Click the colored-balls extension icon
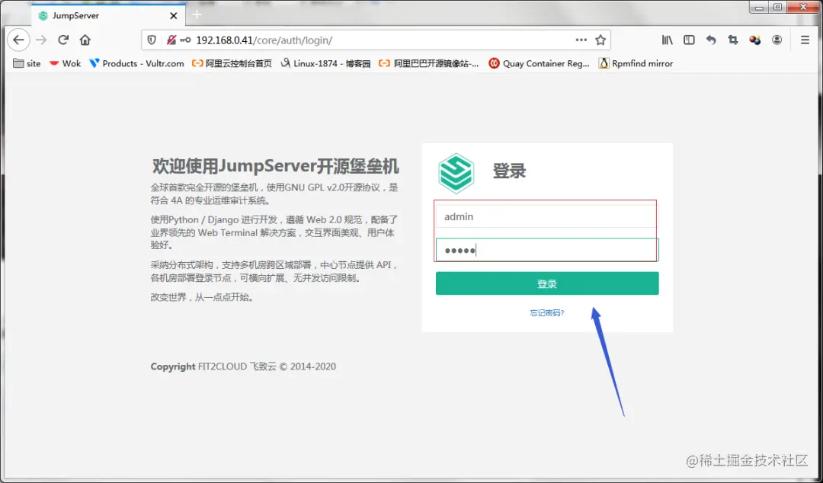The width and height of the screenshot is (823, 483). [754, 40]
